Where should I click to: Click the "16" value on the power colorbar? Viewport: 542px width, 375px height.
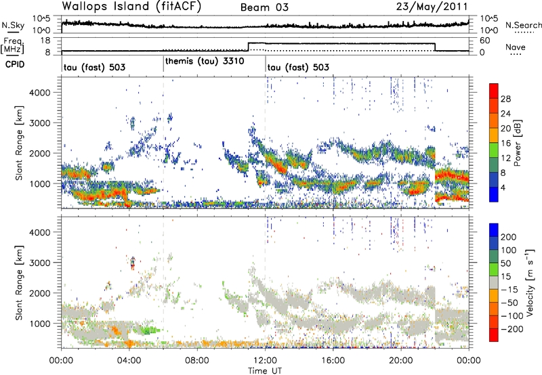pos(505,144)
